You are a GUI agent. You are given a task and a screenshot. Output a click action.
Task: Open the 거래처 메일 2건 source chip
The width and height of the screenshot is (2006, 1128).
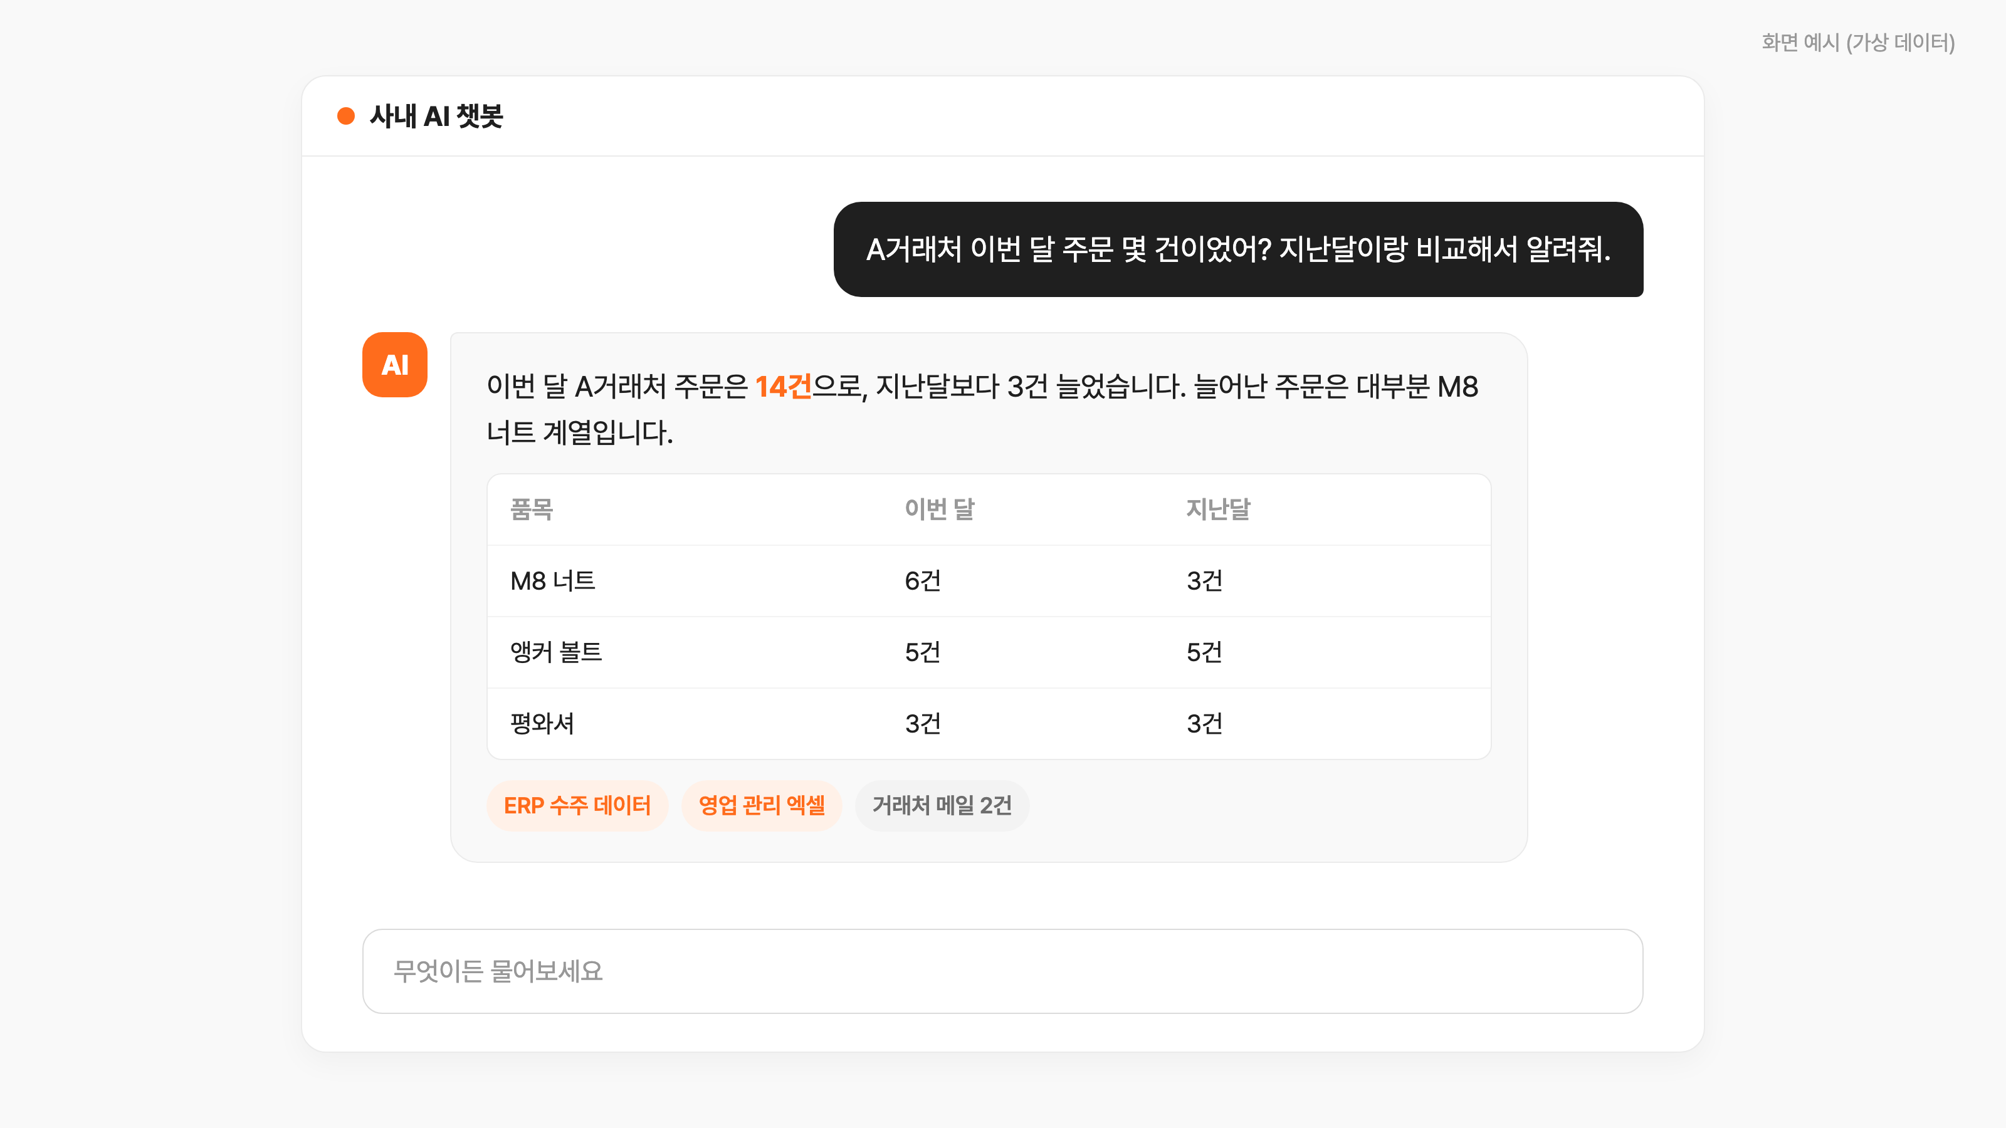(x=942, y=805)
